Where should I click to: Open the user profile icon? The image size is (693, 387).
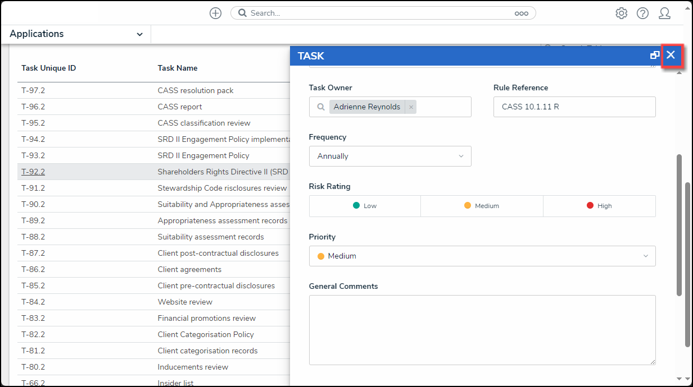tap(664, 13)
